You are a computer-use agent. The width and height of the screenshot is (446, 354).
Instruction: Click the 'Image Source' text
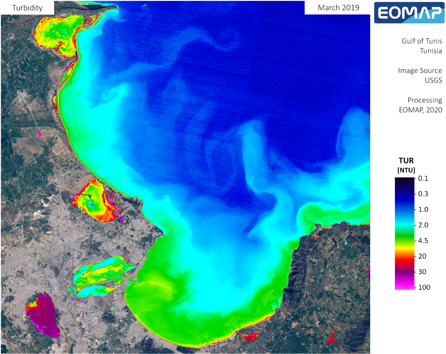pyautogui.click(x=420, y=71)
